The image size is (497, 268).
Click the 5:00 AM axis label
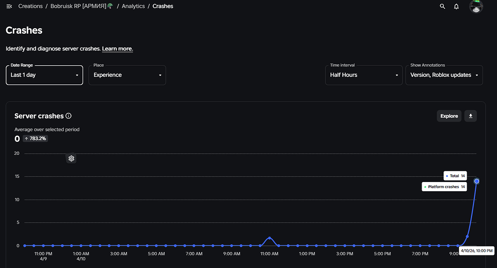pyautogui.click(x=156, y=254)
